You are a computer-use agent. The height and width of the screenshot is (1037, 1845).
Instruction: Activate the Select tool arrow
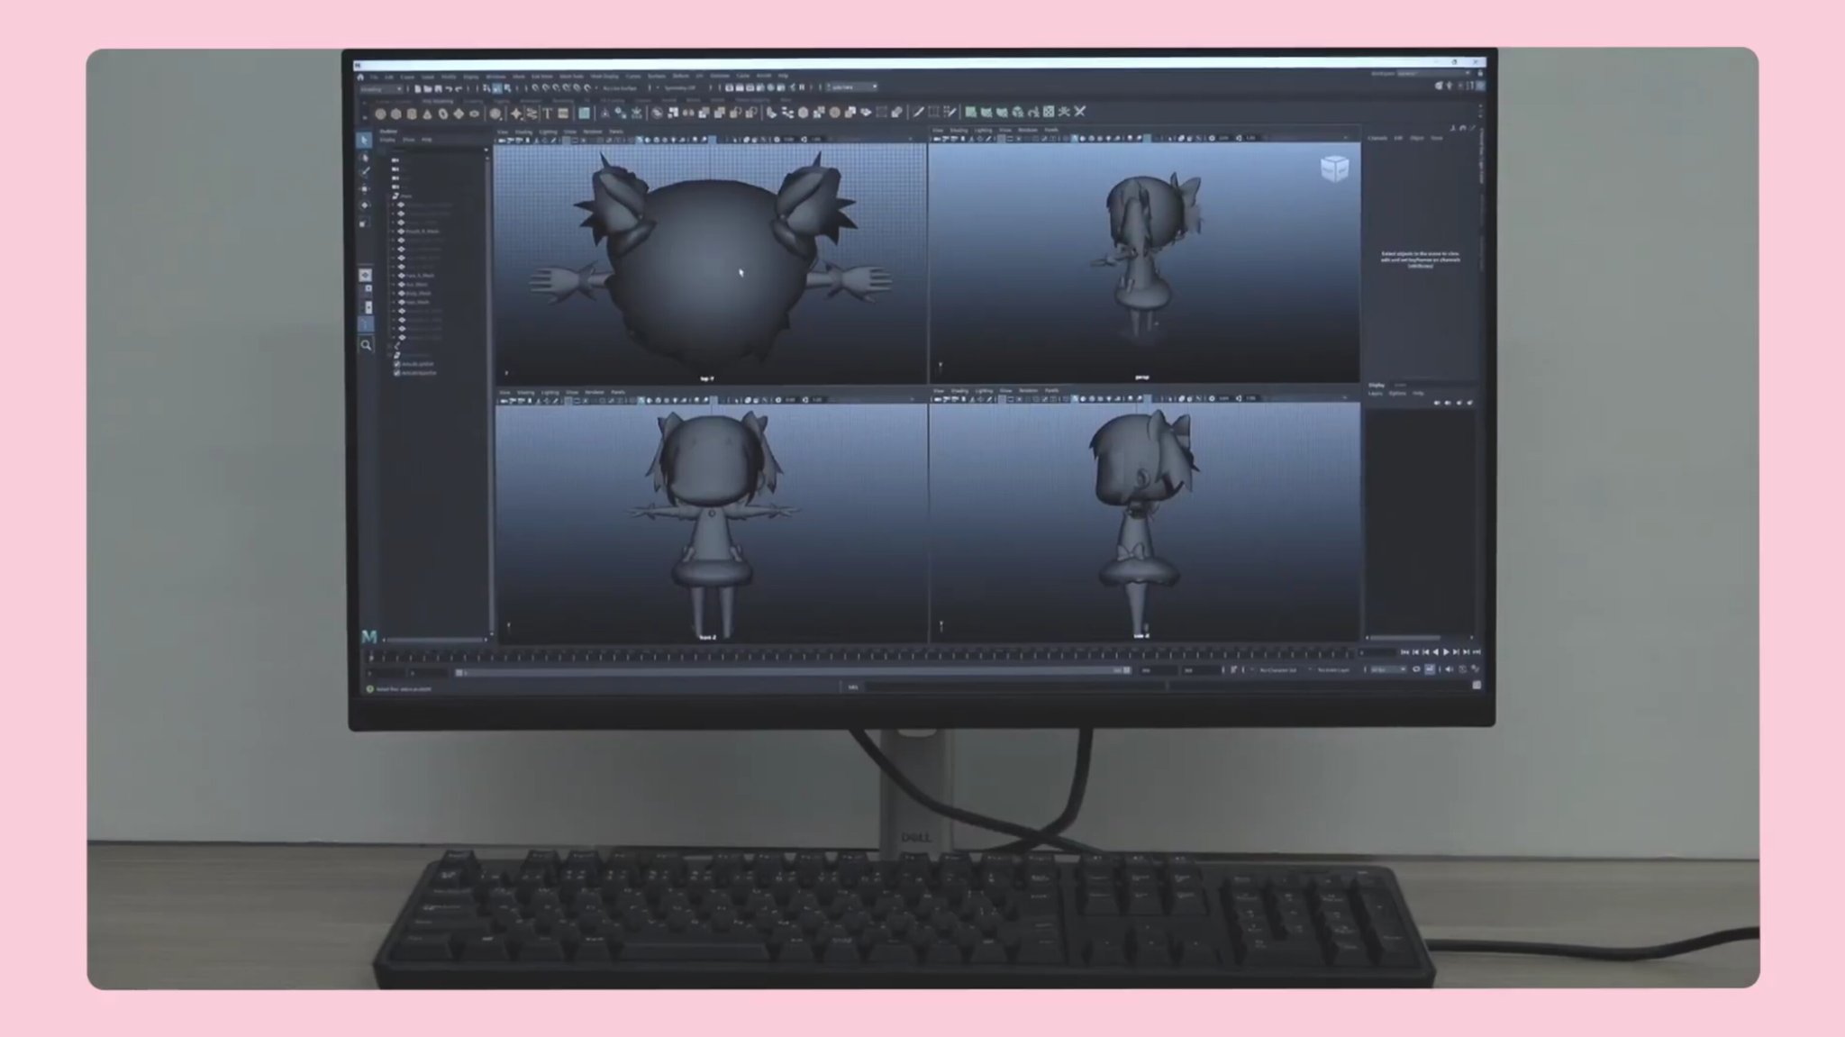[x=365, y=141]
